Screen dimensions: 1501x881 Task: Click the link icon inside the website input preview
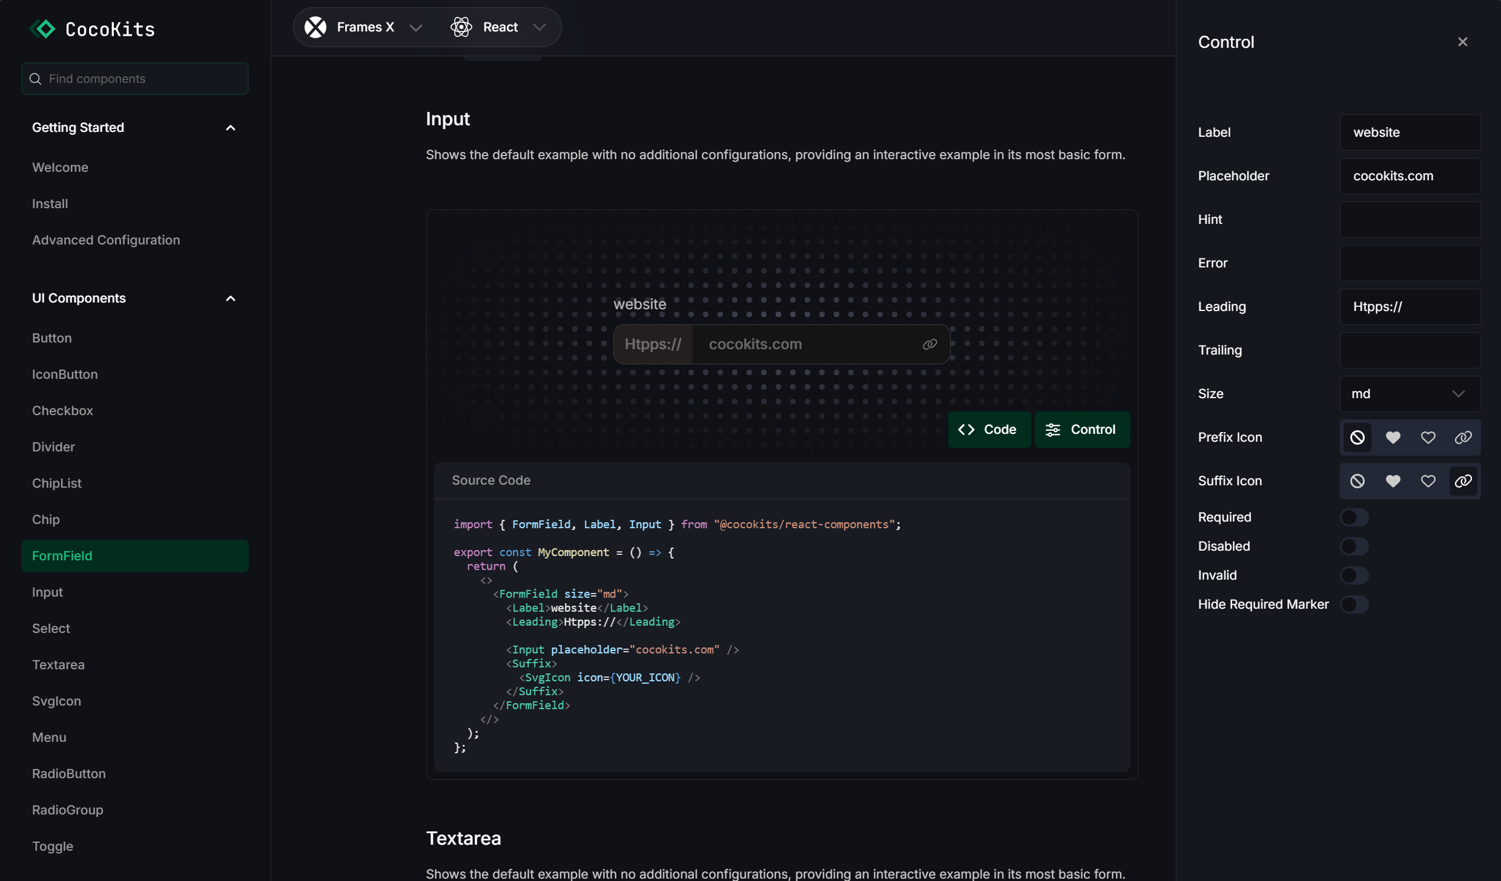[x=929, y=344]
